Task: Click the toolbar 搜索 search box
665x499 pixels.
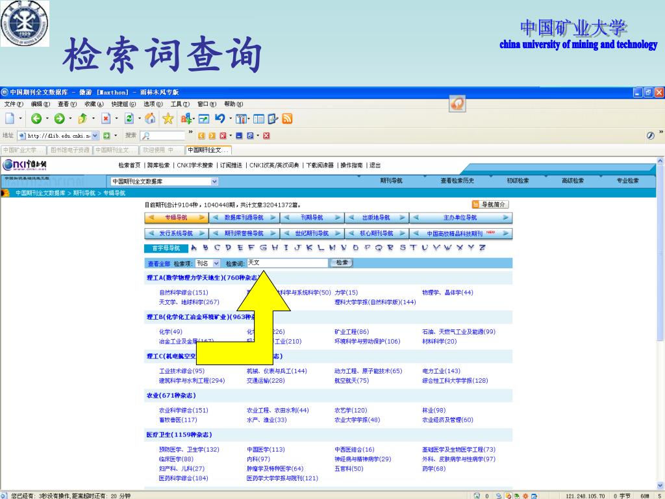Action: tap(163, 136)
